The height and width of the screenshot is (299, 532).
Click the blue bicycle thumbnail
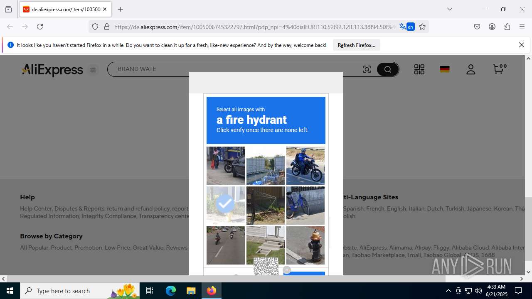[x=305, y=206]
